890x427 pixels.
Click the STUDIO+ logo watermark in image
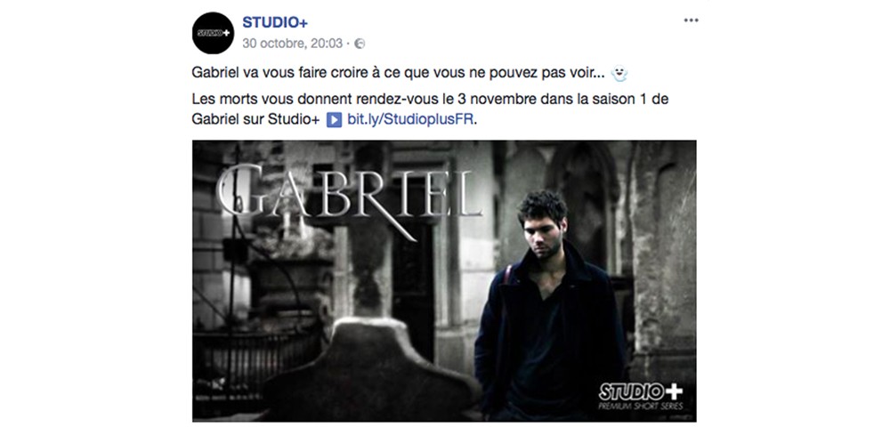click(641, 391)
